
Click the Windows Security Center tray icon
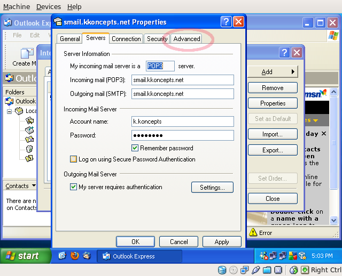tap(293, 256)
